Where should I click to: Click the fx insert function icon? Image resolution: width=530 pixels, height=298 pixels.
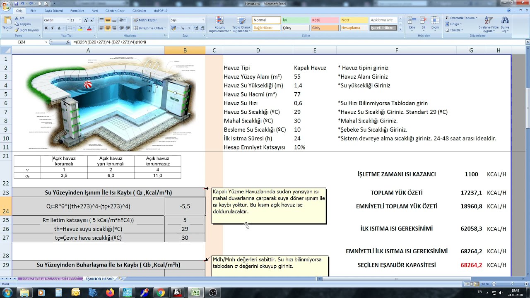point(68,42)
